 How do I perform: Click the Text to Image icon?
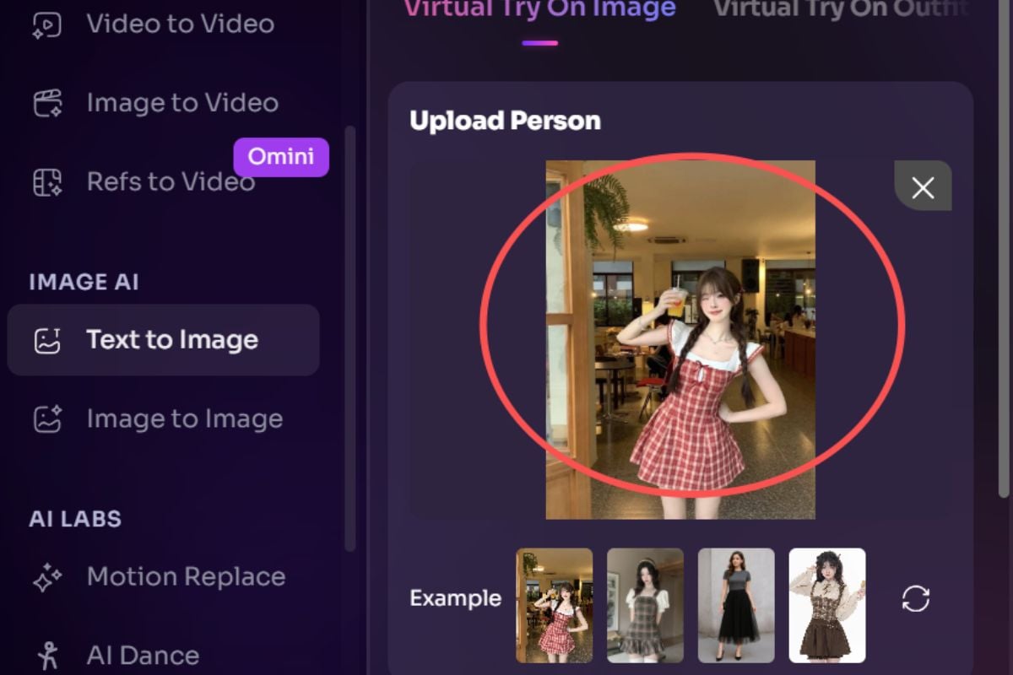pyautogui.click(x=47, y=340)
